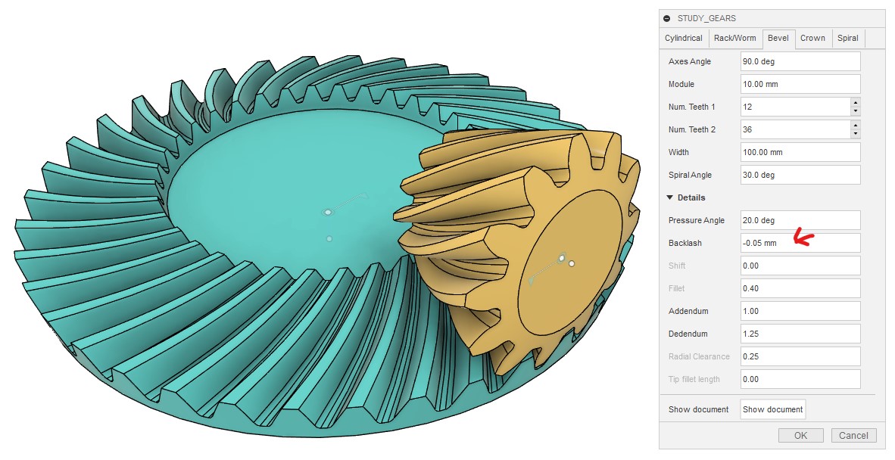Go to the Spiral tab
This screenshot has height=460, width=895.
coord(847,38)
